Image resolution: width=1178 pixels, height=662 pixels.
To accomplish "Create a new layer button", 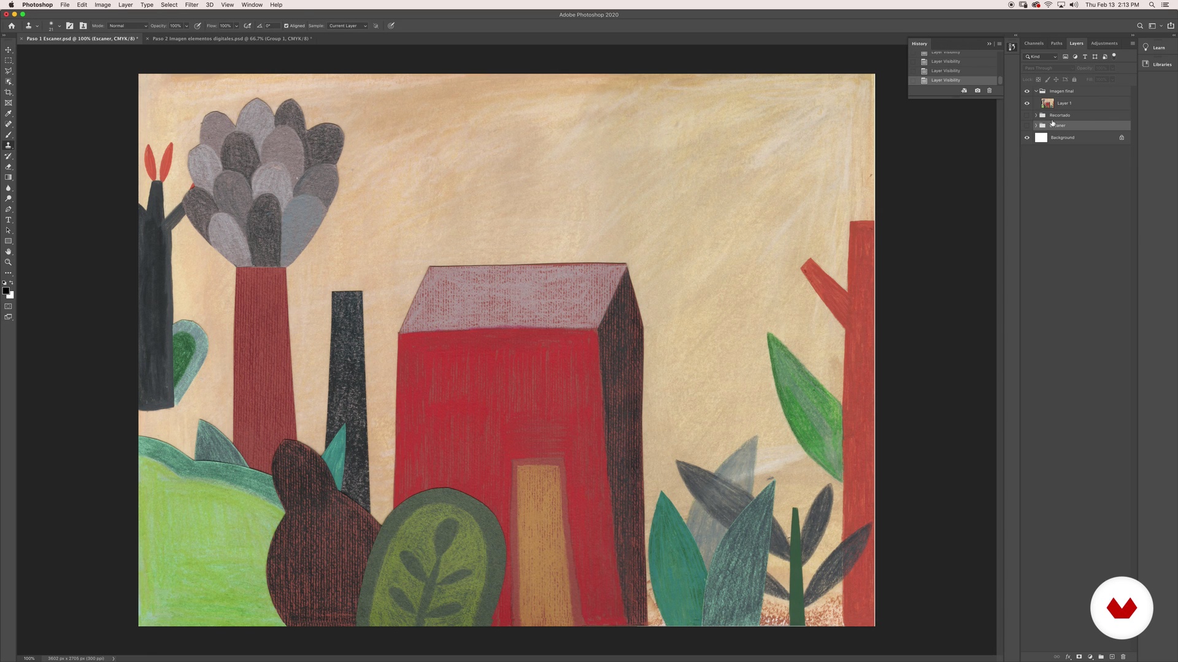I will 1112,656.
